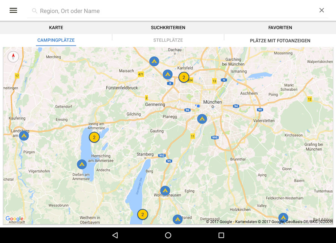Tap the 'Gilching' map label
The height and width of the screenshot is (243, 336).
(x=133, y=114)
